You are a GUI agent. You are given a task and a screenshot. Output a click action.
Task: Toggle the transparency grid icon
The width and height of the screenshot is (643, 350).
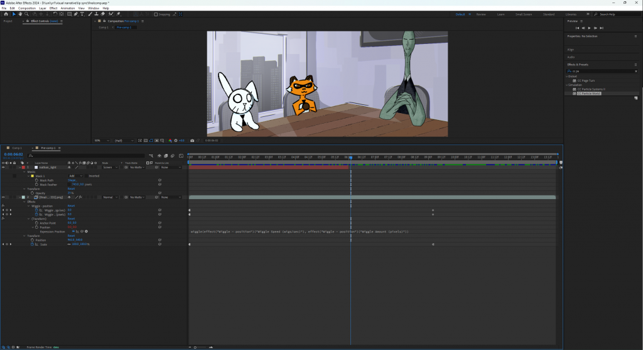point(146,140)
